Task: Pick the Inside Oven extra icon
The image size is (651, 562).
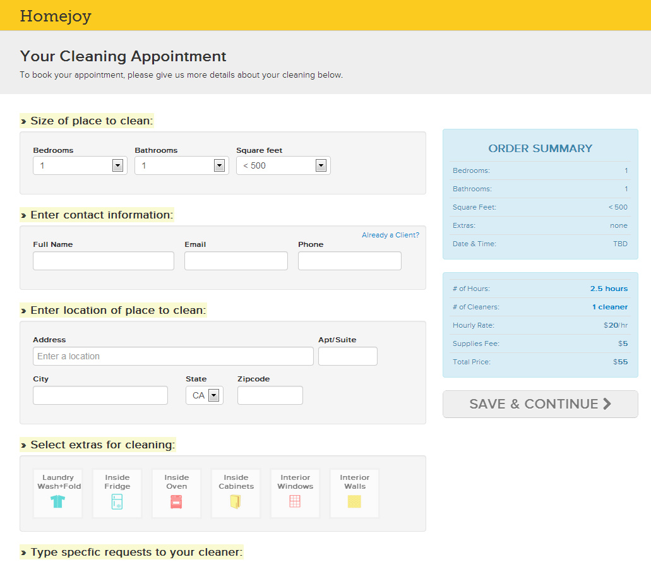Action: pos(176,501)
